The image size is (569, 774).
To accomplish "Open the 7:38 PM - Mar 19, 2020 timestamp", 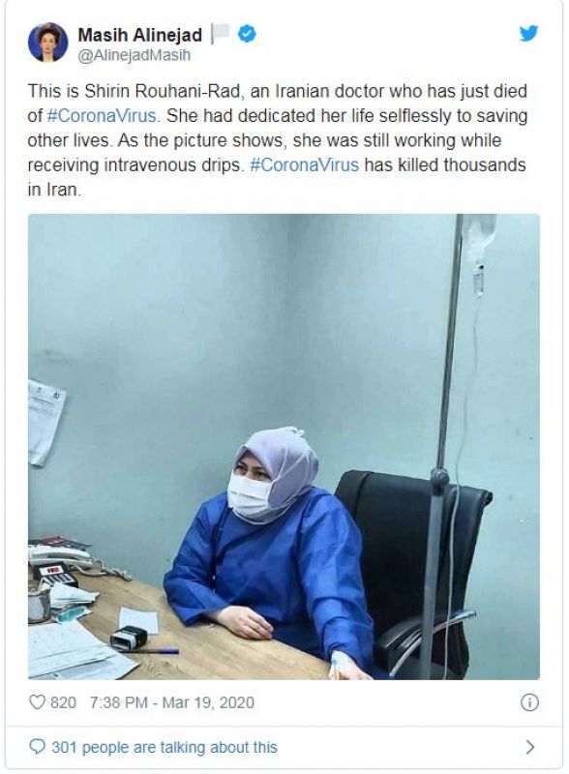I will (x=172, y=702).
